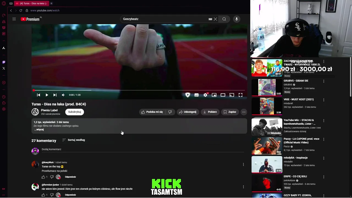Open YouTube hamburger guide menu
Screen dimensions: 352x198
(x=14, y=19)
